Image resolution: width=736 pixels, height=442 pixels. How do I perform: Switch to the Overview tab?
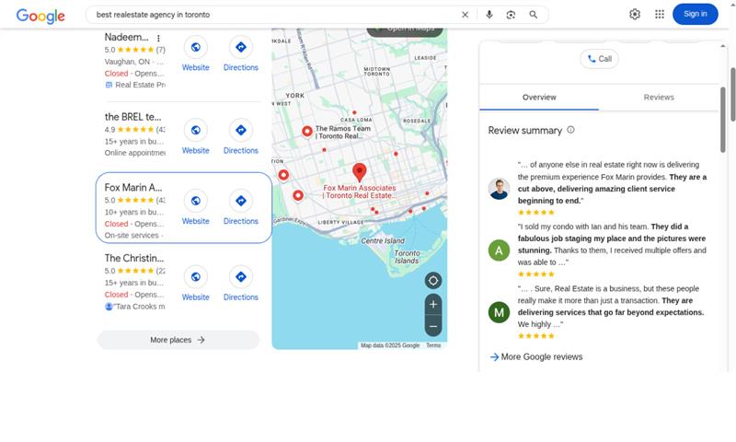pyautogui.click(x=539, y=98)
